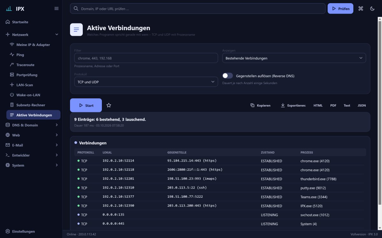Viewport: 382px width, 238px height.
Task: Go to Traceroute page
Action: pos(33,65)
